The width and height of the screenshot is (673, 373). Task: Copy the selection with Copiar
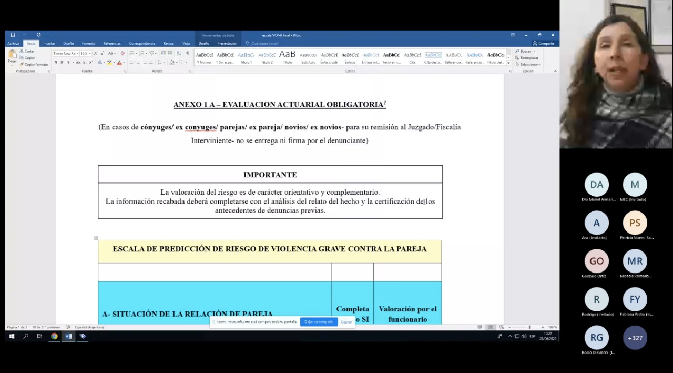(x=27, y=58)
